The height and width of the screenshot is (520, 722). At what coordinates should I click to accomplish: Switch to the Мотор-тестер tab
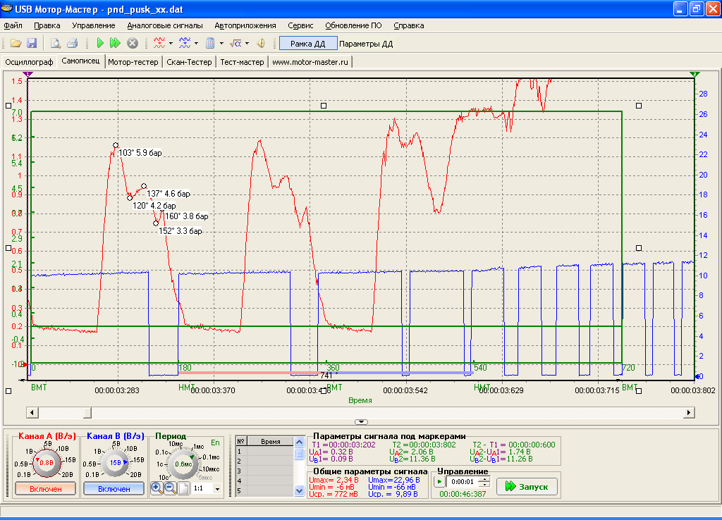click(133, 62)
